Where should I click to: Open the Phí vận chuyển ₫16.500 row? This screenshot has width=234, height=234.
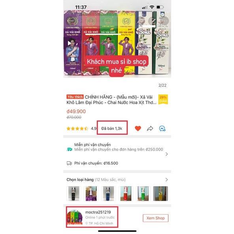[92, 163]
